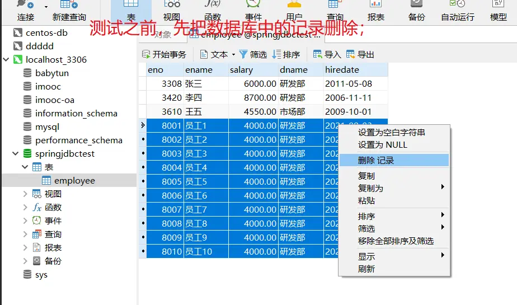517x305 pixels.
Task: Click the 函数 (Function) toolbar icon
Action: pyautogui.click(x=213, y=11)
